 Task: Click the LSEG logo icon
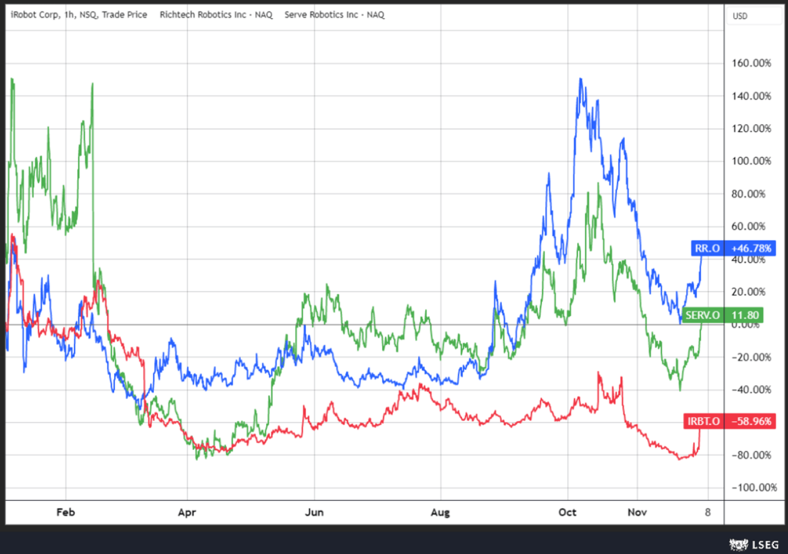[739, 545]
